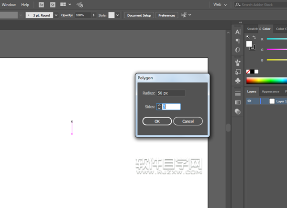The width and height of the screenshot is (287, 208).
Task: Click Cancel in the Polygon dialog
Action: (188, 121)
